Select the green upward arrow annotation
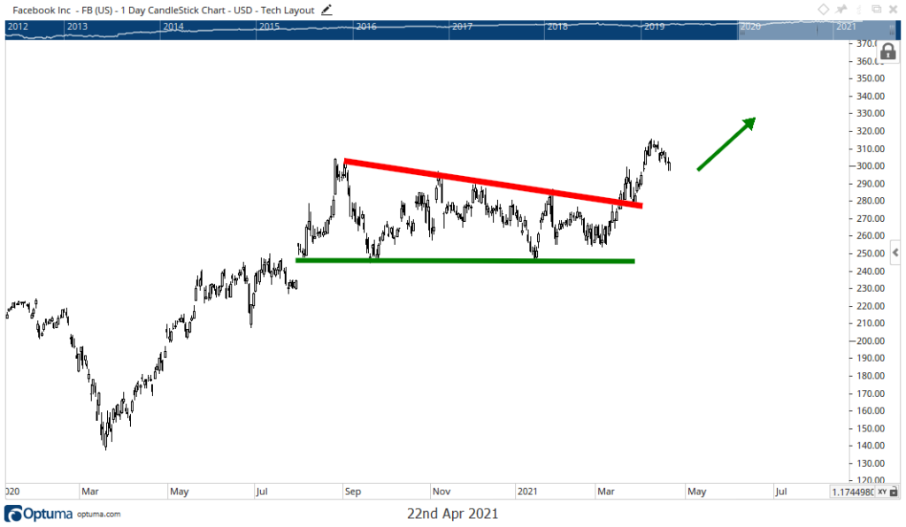906x527 pixels. click(x=726, y=144)
